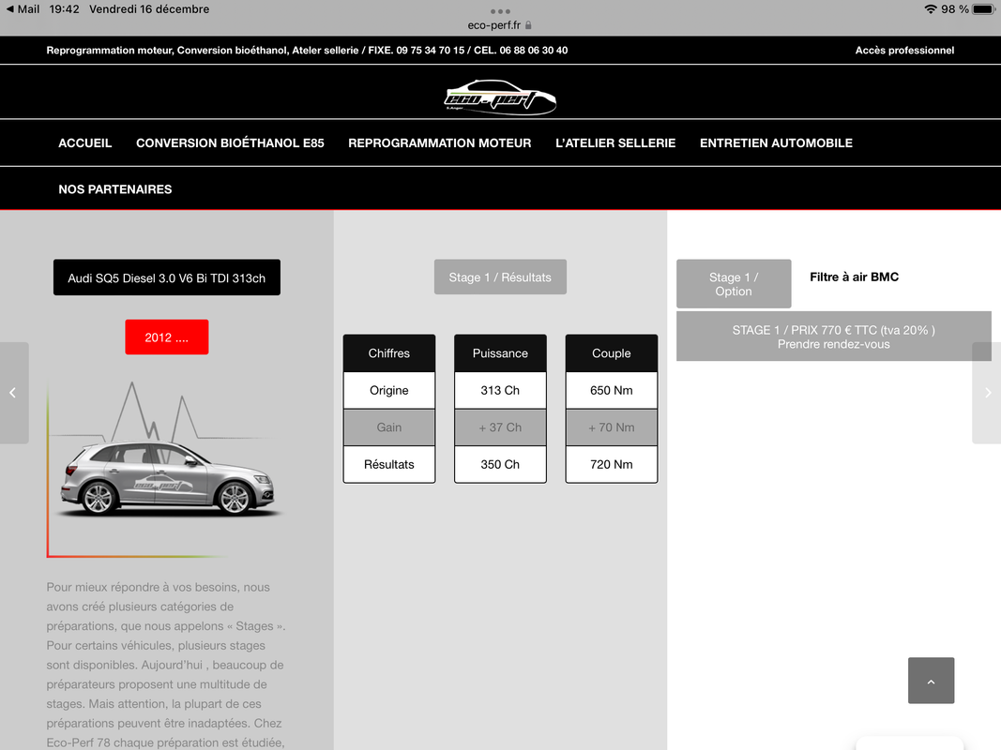Screen dimensions: 1001x750
Task: Click the 'Pour mieux répondre' description paragraph
Action: [x=166, y=665]
